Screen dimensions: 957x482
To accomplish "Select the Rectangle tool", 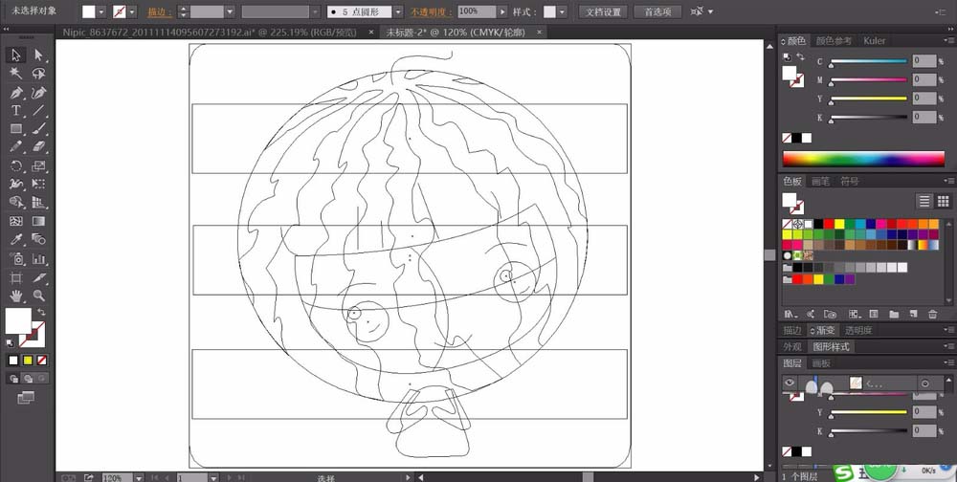I will (x=16, y=129).
